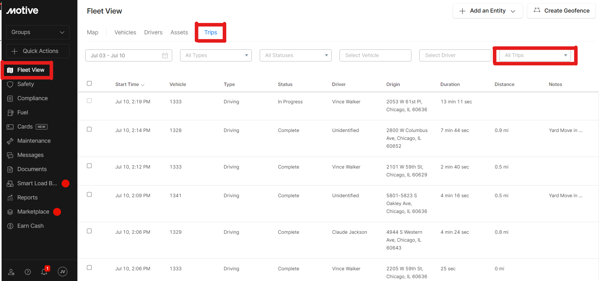Viewport: 599px width, 281px height.
Task: Switch to the Assets tab
Action: click(x=179, y=32)
